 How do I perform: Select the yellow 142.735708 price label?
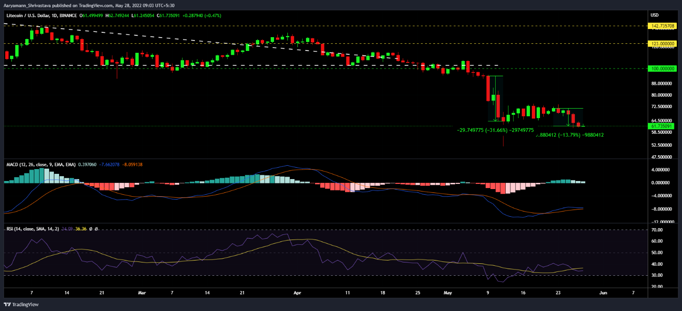[663, 26]
